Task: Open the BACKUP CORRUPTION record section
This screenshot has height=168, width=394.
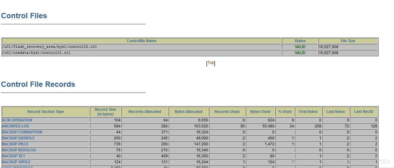Action: coord(22,132)
